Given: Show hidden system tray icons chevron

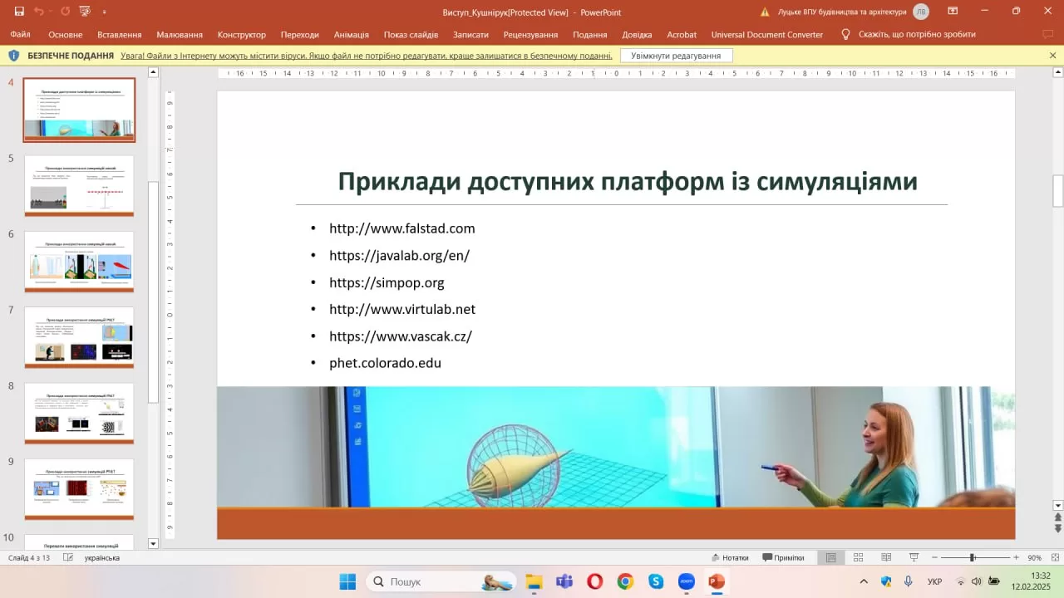Looking at the screenshot, I should pyautogui.click(x=864, y=581).
